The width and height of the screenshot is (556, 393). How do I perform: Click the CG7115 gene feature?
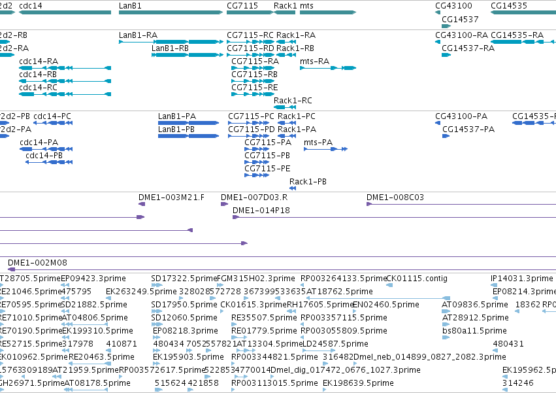[250, 12]
